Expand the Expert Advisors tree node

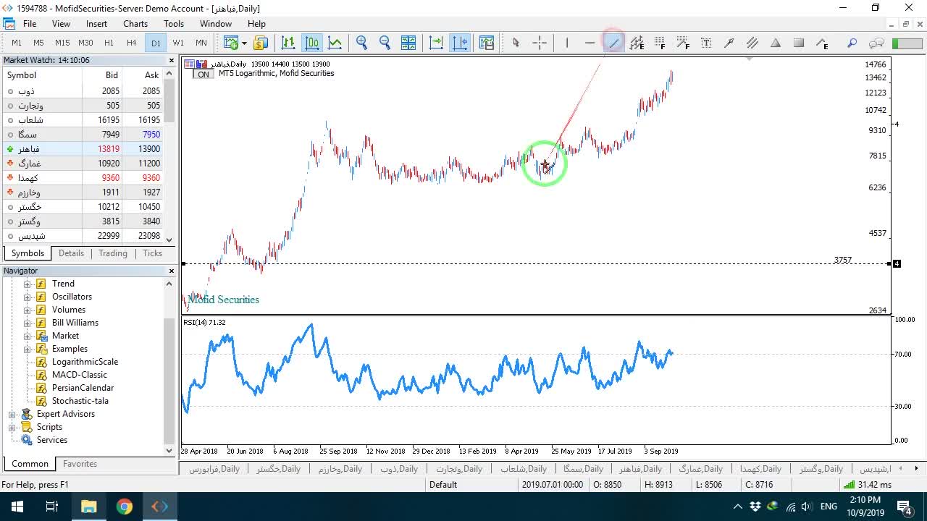pos(12,414)
